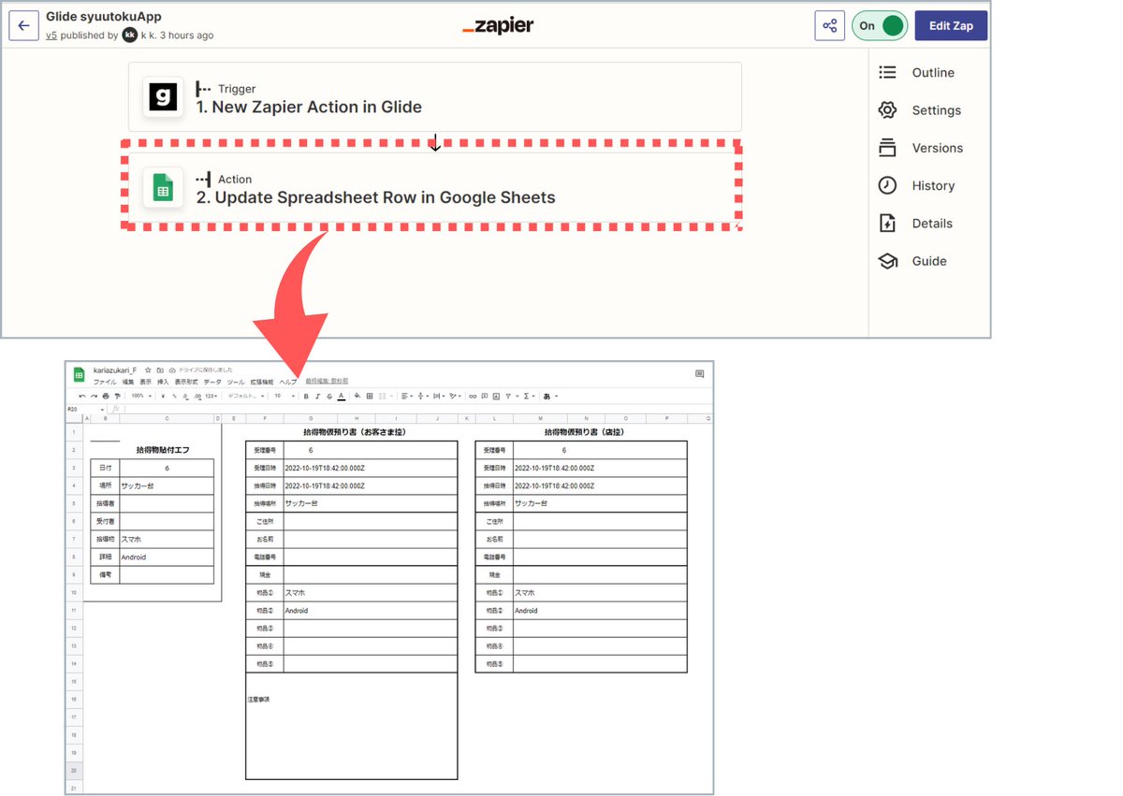Click the Google Sheets logo beside karlazukari_F

click(80, 374)
